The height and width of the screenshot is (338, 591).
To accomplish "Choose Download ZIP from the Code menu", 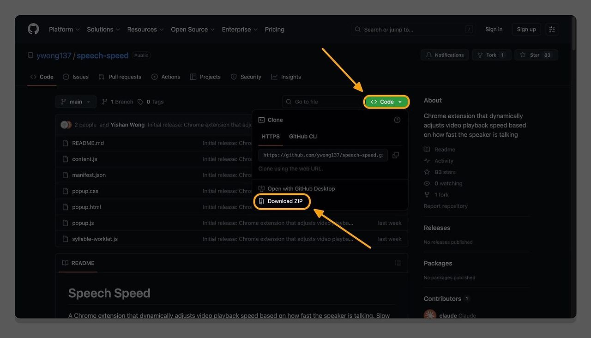I will (x=281, y=201).
